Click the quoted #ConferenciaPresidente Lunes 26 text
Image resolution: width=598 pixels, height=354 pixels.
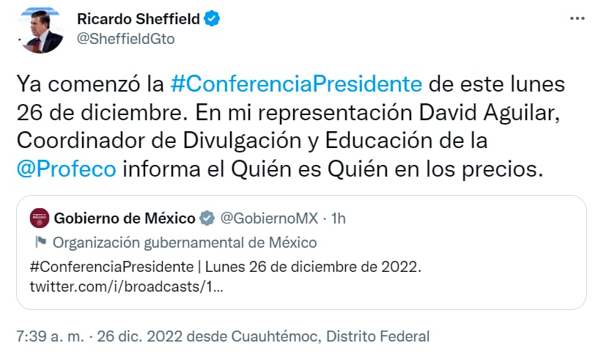click(x=226, y=266)
